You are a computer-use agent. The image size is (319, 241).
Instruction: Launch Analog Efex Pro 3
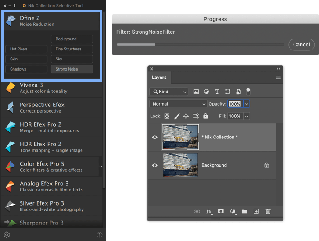coord(51,186)
